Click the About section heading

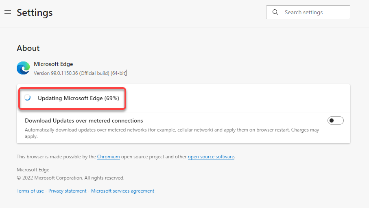coord(28,48)
